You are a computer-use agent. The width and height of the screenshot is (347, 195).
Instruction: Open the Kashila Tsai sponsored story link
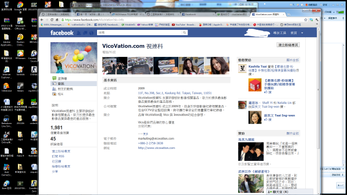[258, 67]
